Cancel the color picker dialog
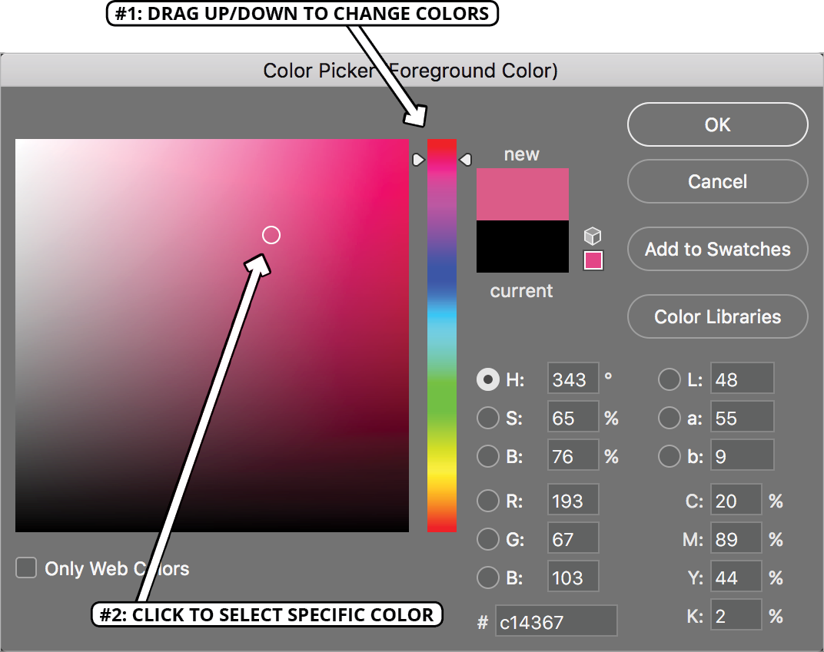The height and width of the screenshot is (652, 824). [716, 181]
